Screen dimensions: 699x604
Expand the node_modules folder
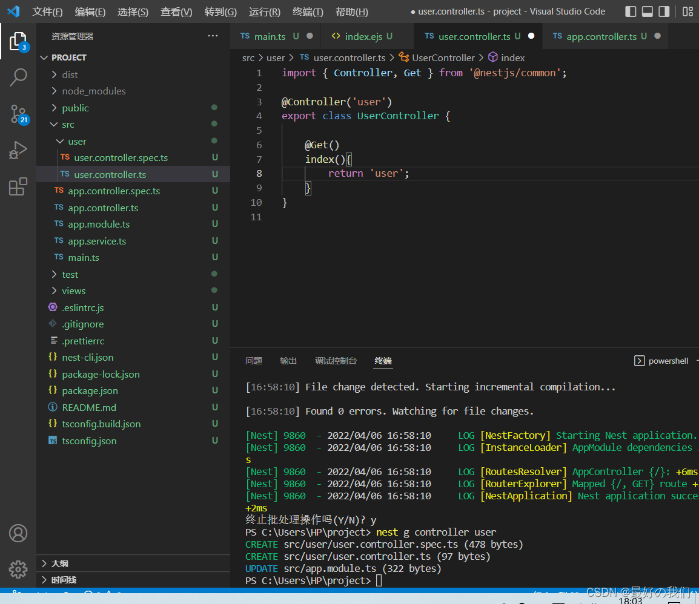(93, 91)
